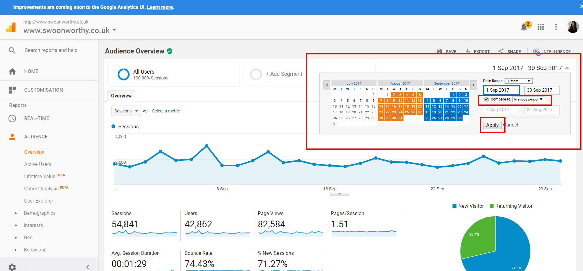Go to previous month in calendar

click(327, 85)
